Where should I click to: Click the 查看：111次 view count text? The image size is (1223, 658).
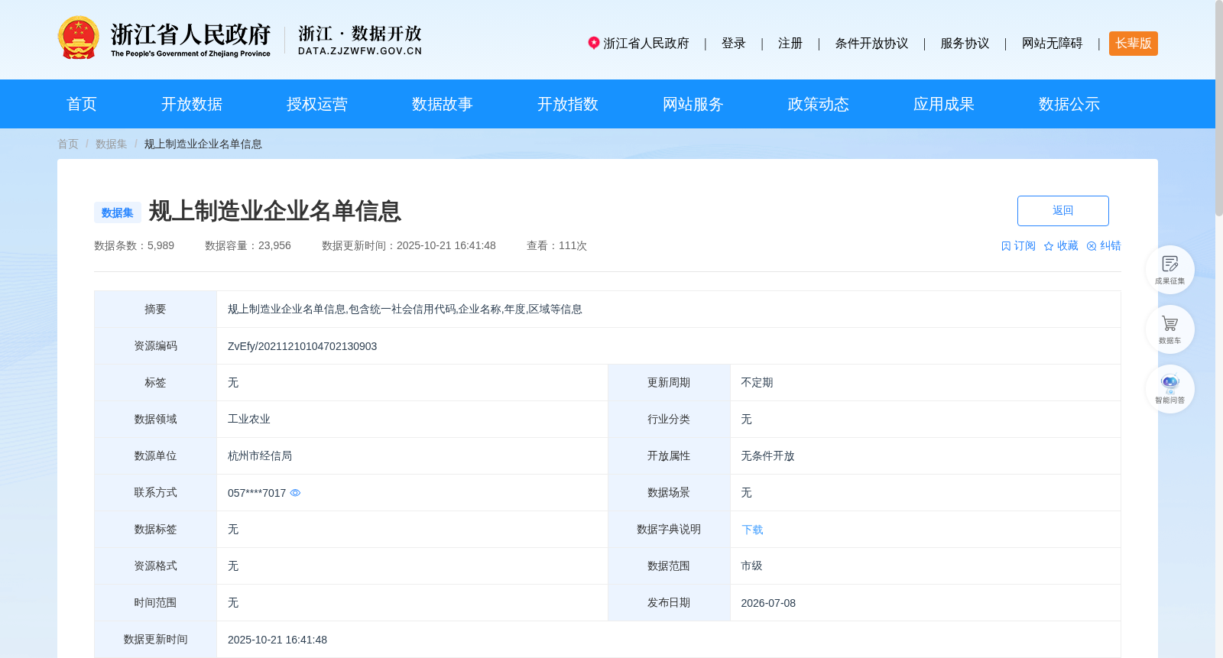[x=556, y=246]
